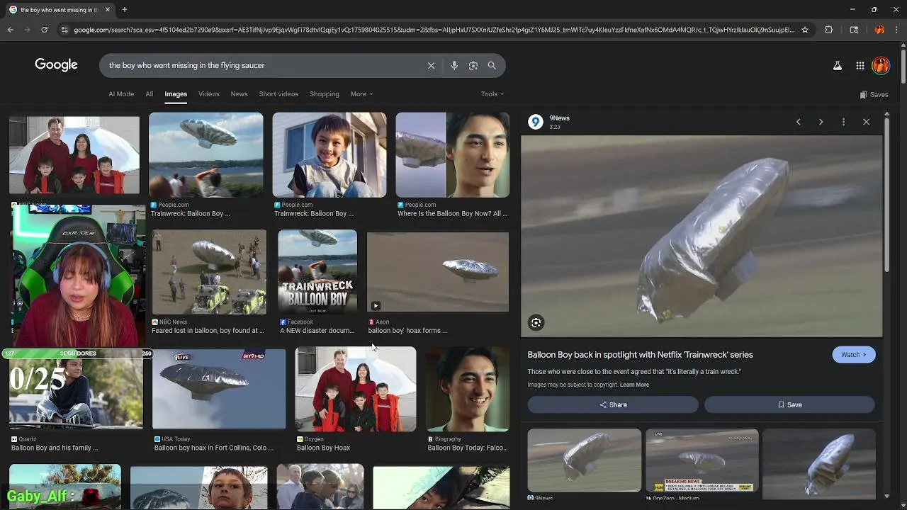This screenshot has height=510, width=907.
Task: Click the 9News source logo
Action: [536, 122]
